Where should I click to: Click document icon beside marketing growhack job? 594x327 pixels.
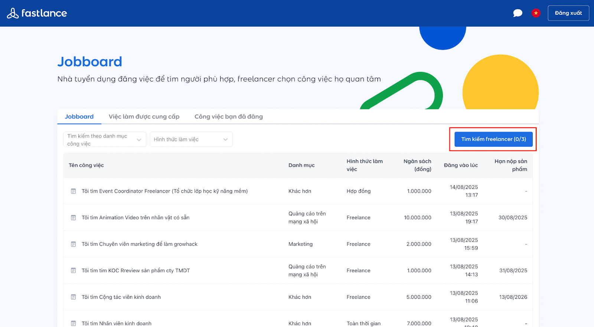click(74, 244)
